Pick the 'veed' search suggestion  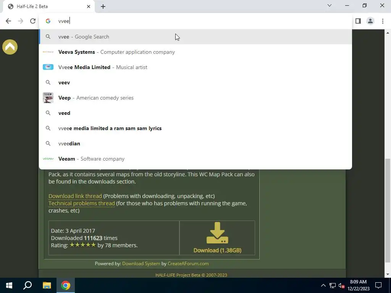195,113
